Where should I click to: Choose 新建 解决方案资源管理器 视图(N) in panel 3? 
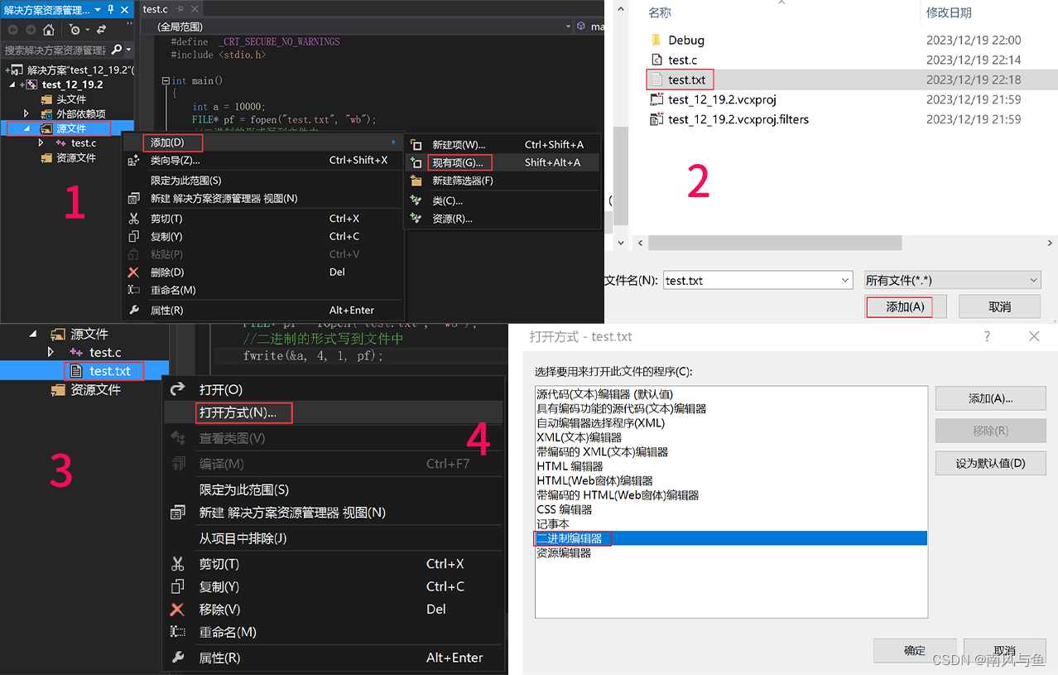point(292,513)
